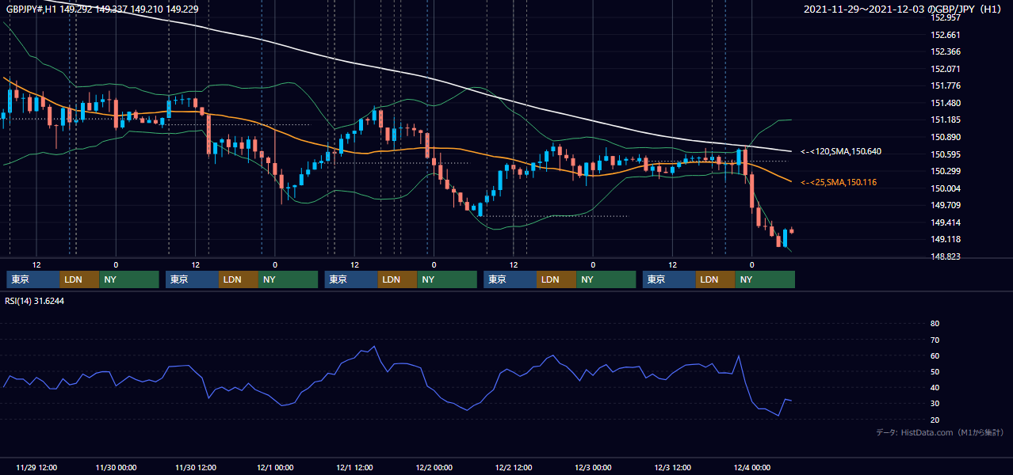Click the LDN session block following 12/3 12:00
Image resolution: width=1013 pixels, height=475 pixels.
[x=716, y=279]
